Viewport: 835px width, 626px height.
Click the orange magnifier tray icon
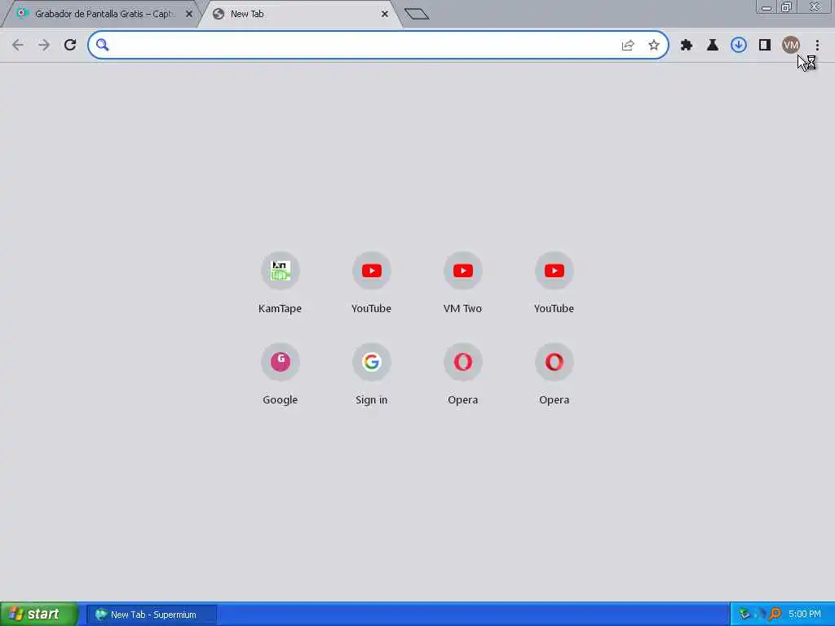pyautogui.click(x=775, y=615)
